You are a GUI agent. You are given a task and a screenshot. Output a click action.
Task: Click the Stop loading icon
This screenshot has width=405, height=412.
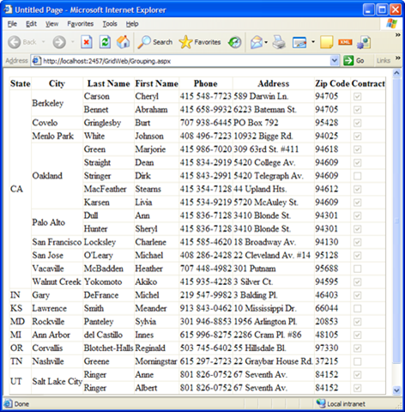click(x=87, y=42)
